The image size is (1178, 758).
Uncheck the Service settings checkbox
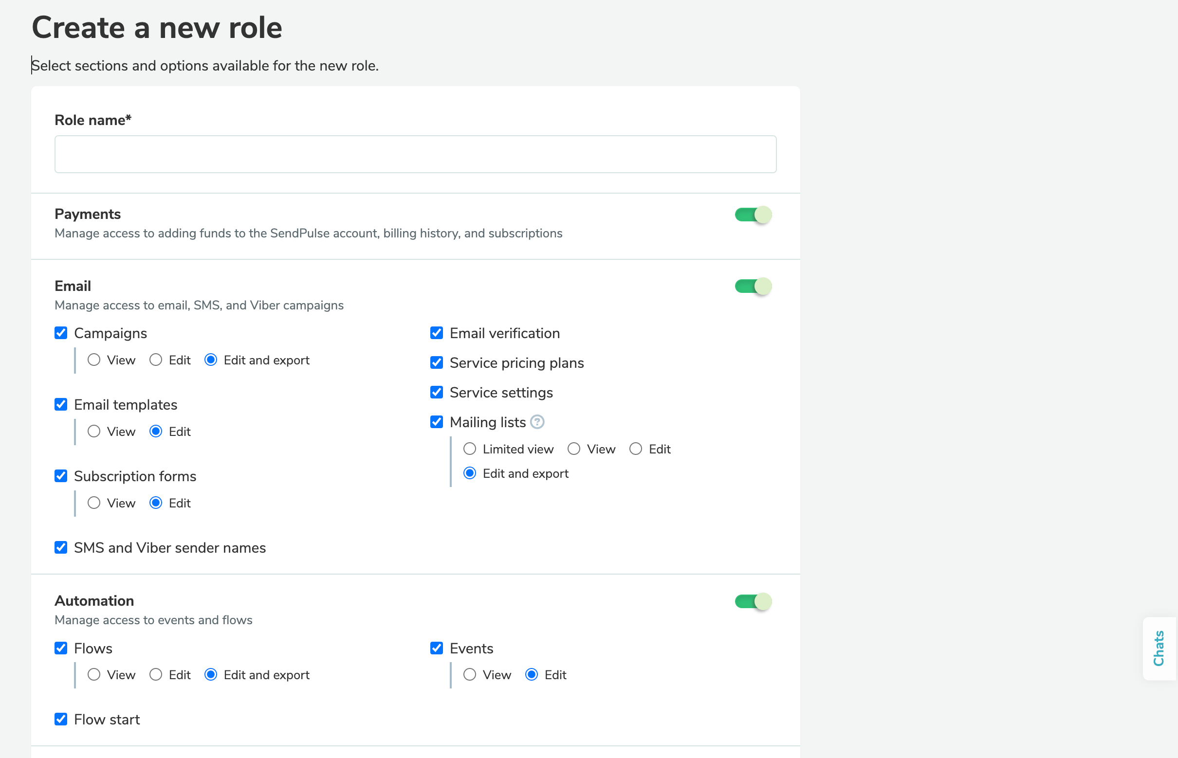pyautogui.click(x=436, y=392)
